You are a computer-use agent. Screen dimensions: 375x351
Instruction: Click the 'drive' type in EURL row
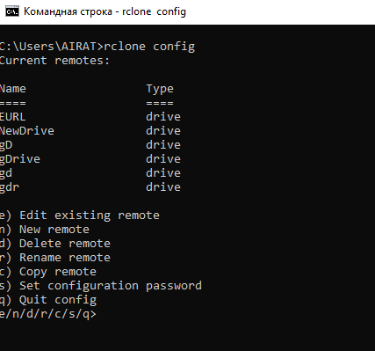(x=163, y=117)
